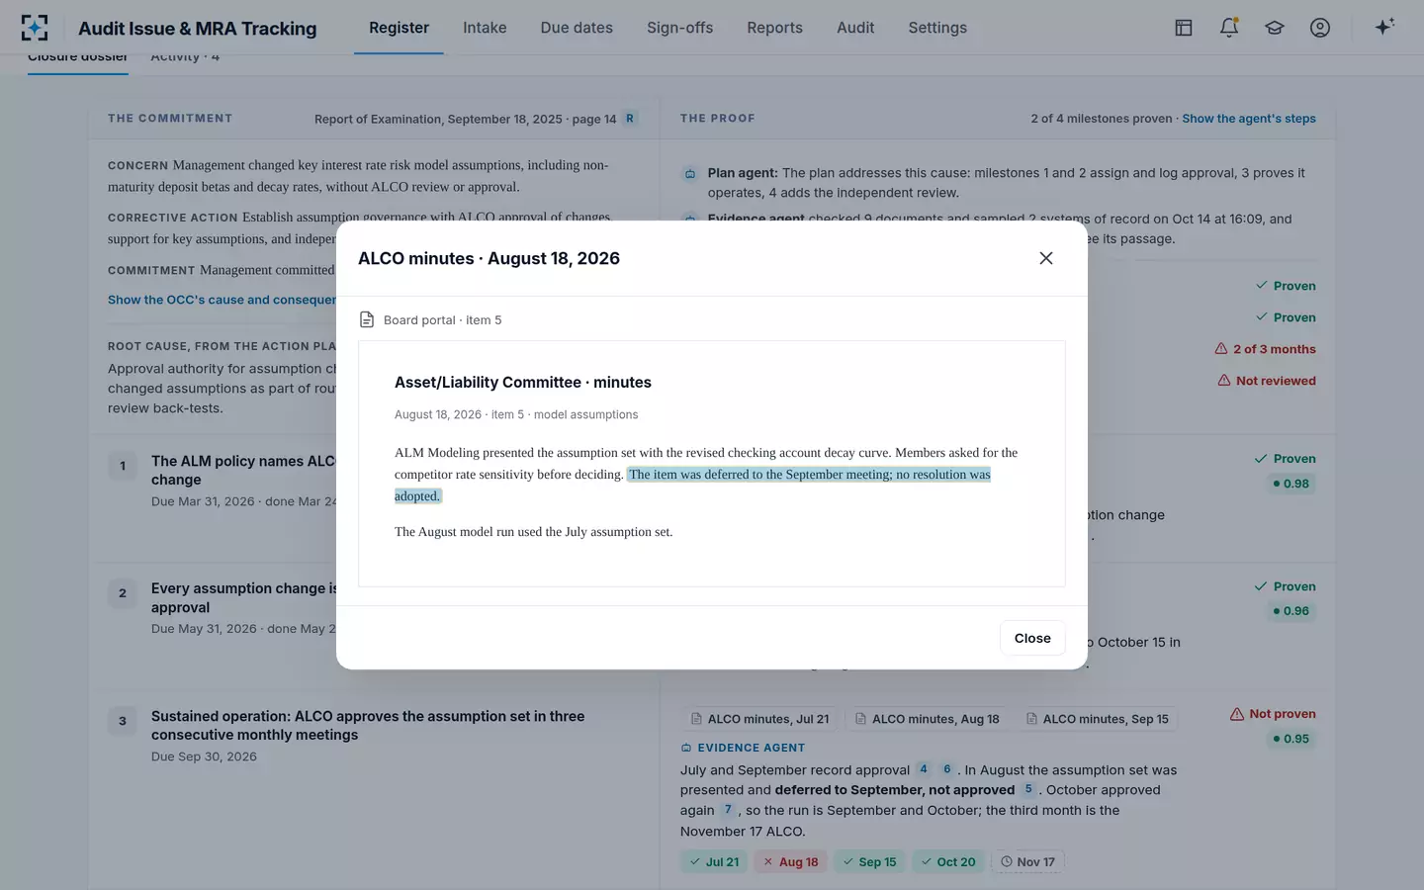The width and height of the screenshot is (1424, 890).
Task: Select the Closure dossier sub-tab
Action: pos(78,57)
